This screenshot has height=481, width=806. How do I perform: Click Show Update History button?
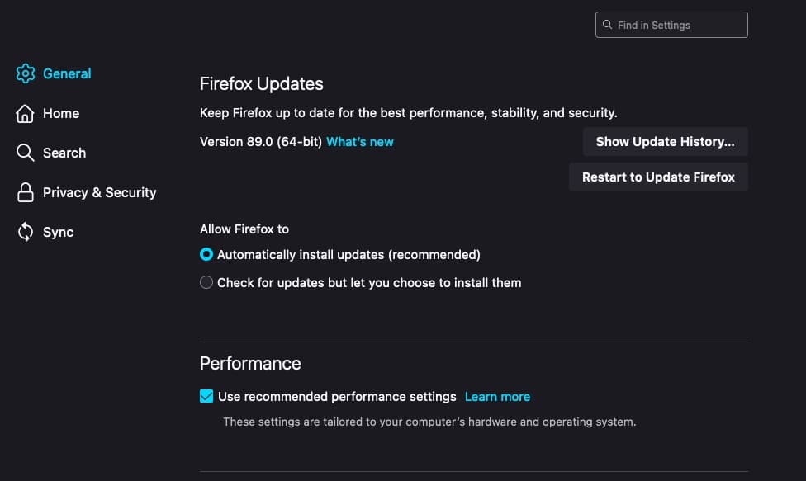point(665,142)
